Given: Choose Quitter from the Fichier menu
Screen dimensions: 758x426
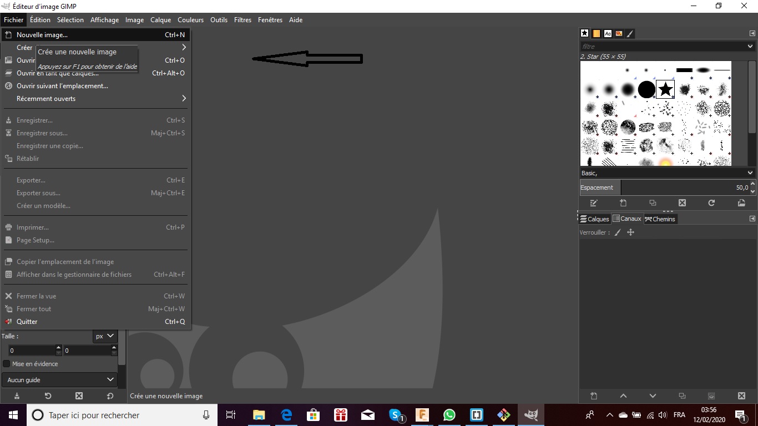Looking at the screenshot, I should click(96, 322).
